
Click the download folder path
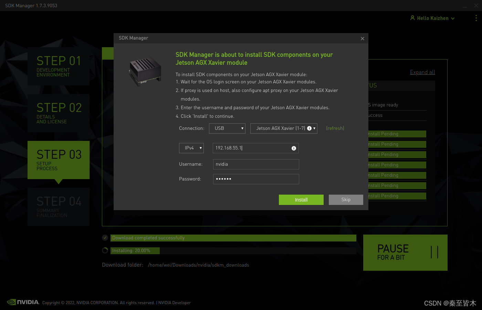click(x=199, y=265)
